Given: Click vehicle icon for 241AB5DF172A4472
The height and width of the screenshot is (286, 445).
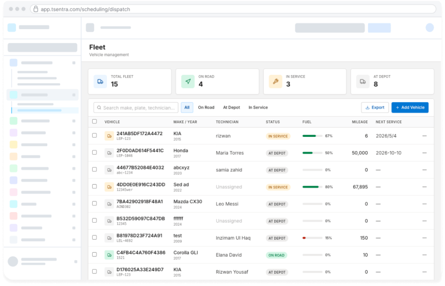Looking at the screenshot, I should click(x=109, y=136).
